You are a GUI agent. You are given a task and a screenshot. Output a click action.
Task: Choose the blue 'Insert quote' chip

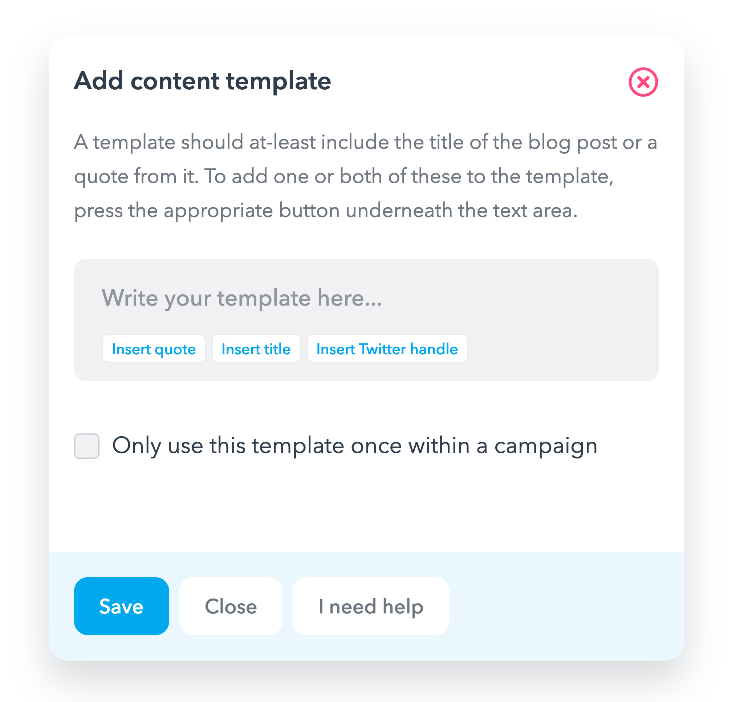(x=154, y=349)
